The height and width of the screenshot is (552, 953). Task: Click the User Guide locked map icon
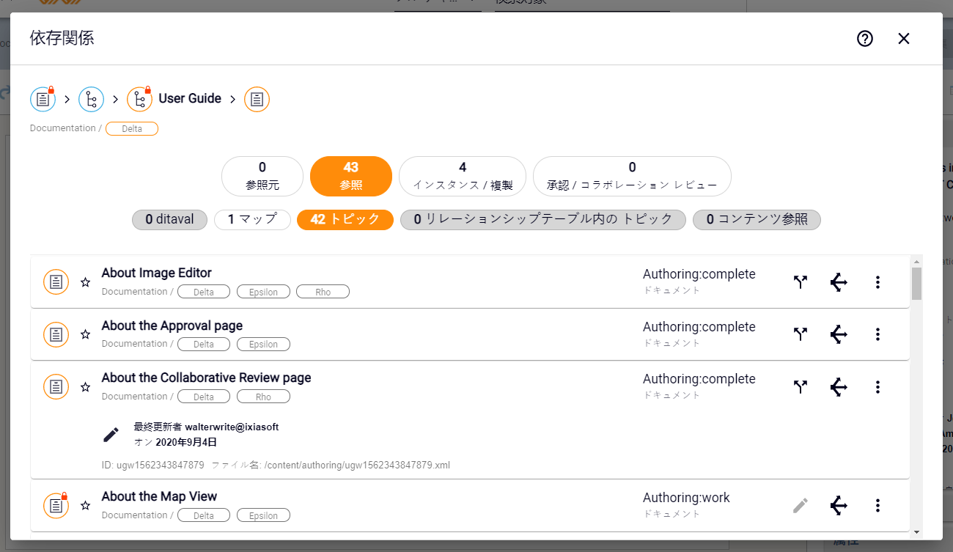pyautogui.click(x=139, y=99)
